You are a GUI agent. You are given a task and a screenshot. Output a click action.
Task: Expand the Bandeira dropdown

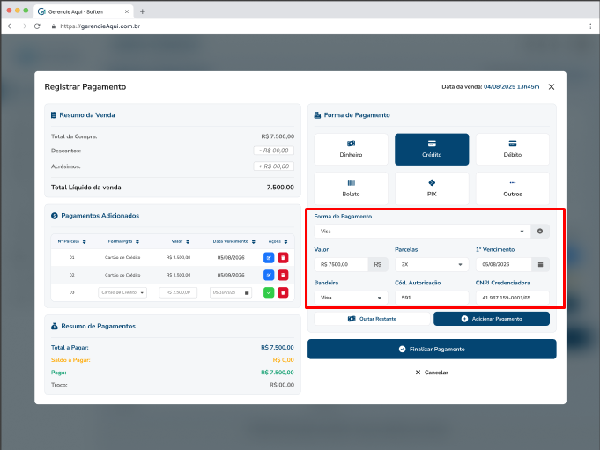[351, 298]
